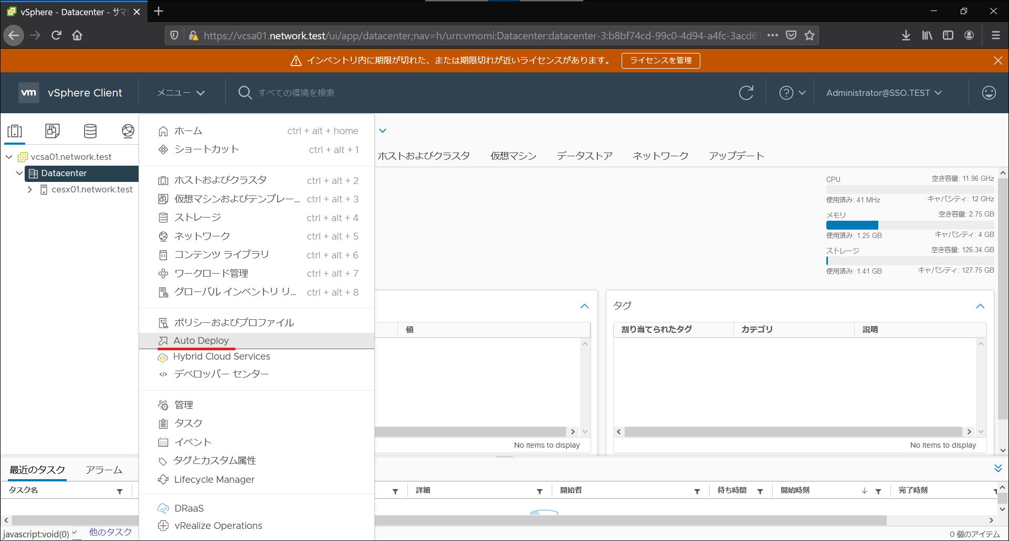Select Datacenter in the inventory tree

tap(64, 173)
